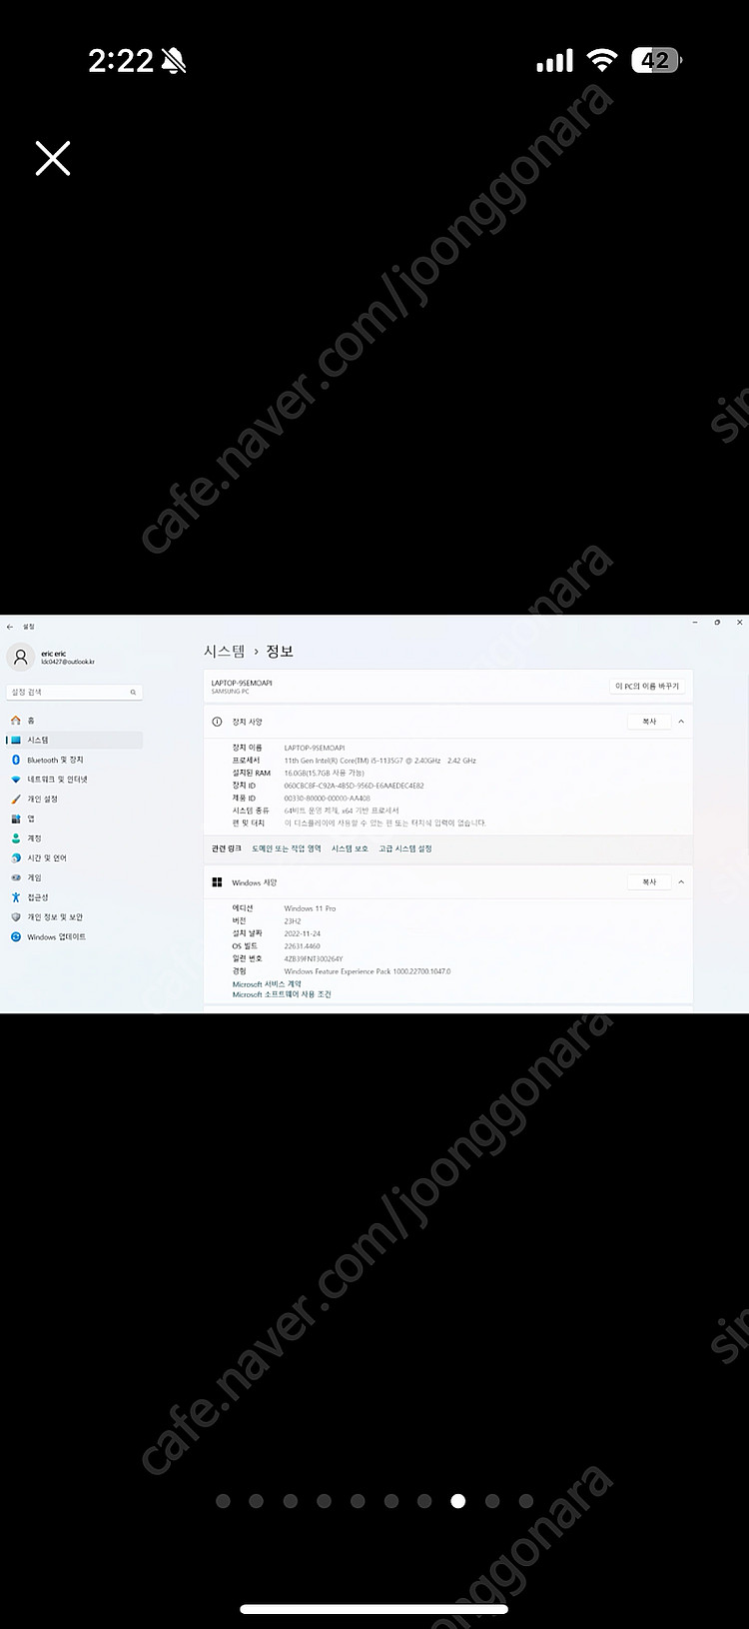Select 시간 및 언어 label in sidebar

tap(47, 857)
